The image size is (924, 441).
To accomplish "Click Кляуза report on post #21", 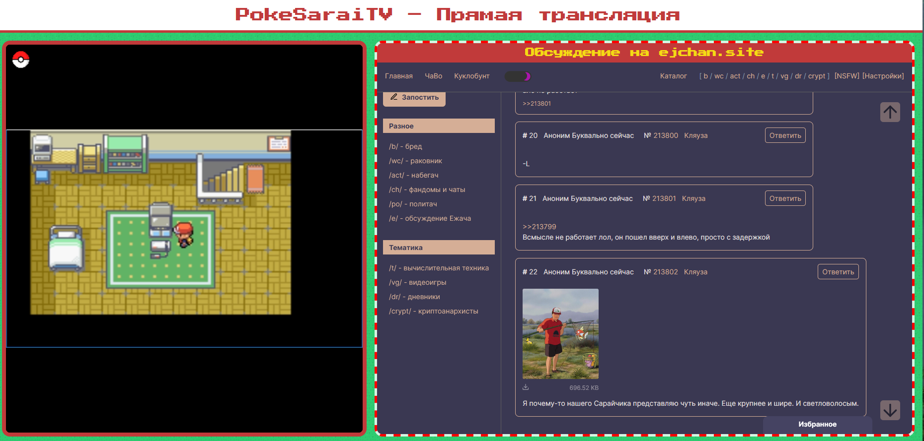I will click(x=693, y=198).
